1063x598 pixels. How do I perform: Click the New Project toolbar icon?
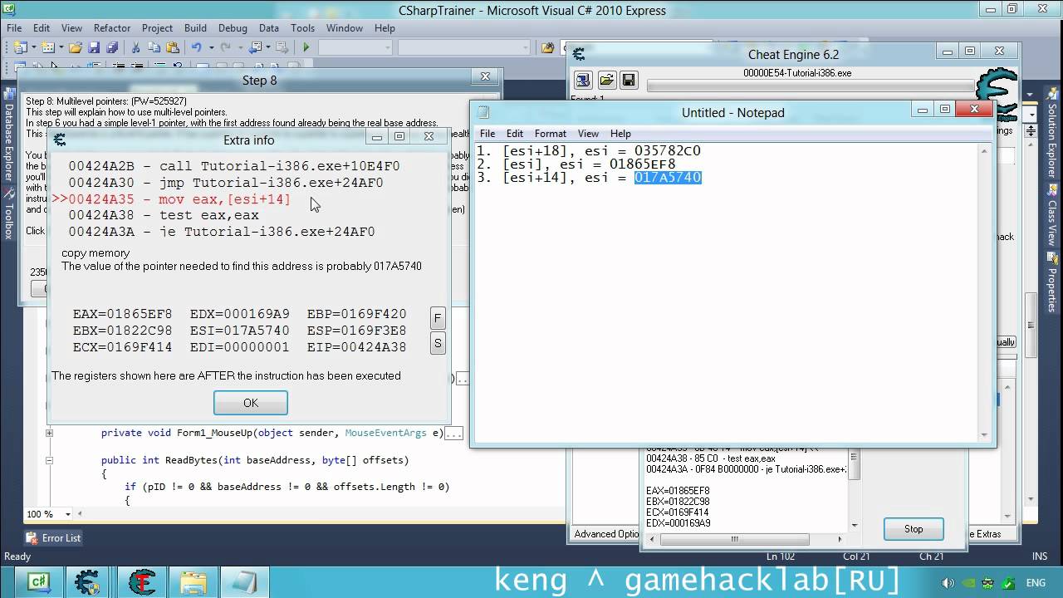pyautogui.click(x=20, y=47)
